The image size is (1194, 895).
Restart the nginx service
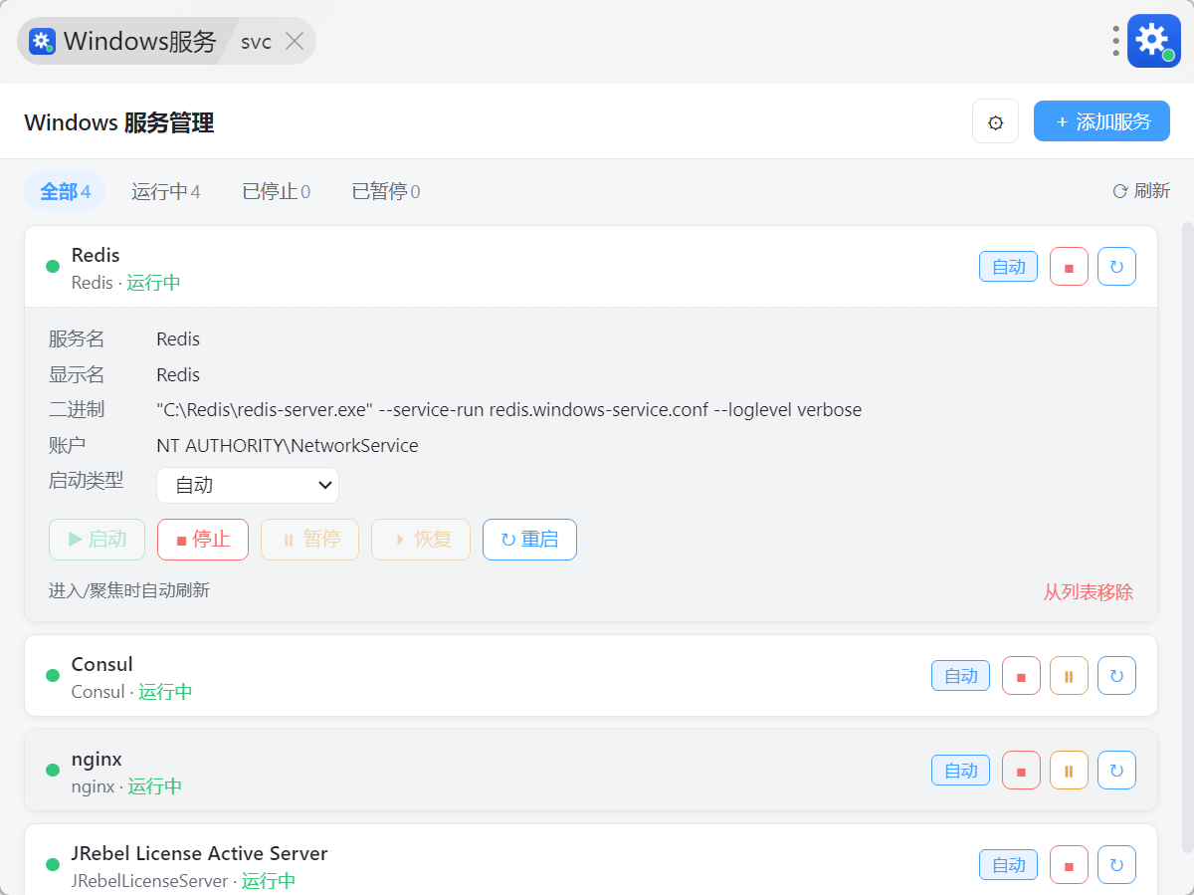[1116, 771]
